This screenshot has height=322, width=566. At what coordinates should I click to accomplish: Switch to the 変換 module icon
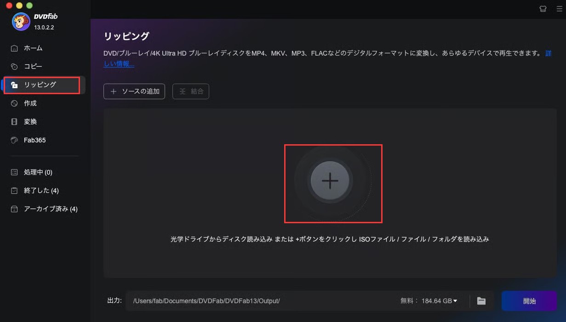15,121
